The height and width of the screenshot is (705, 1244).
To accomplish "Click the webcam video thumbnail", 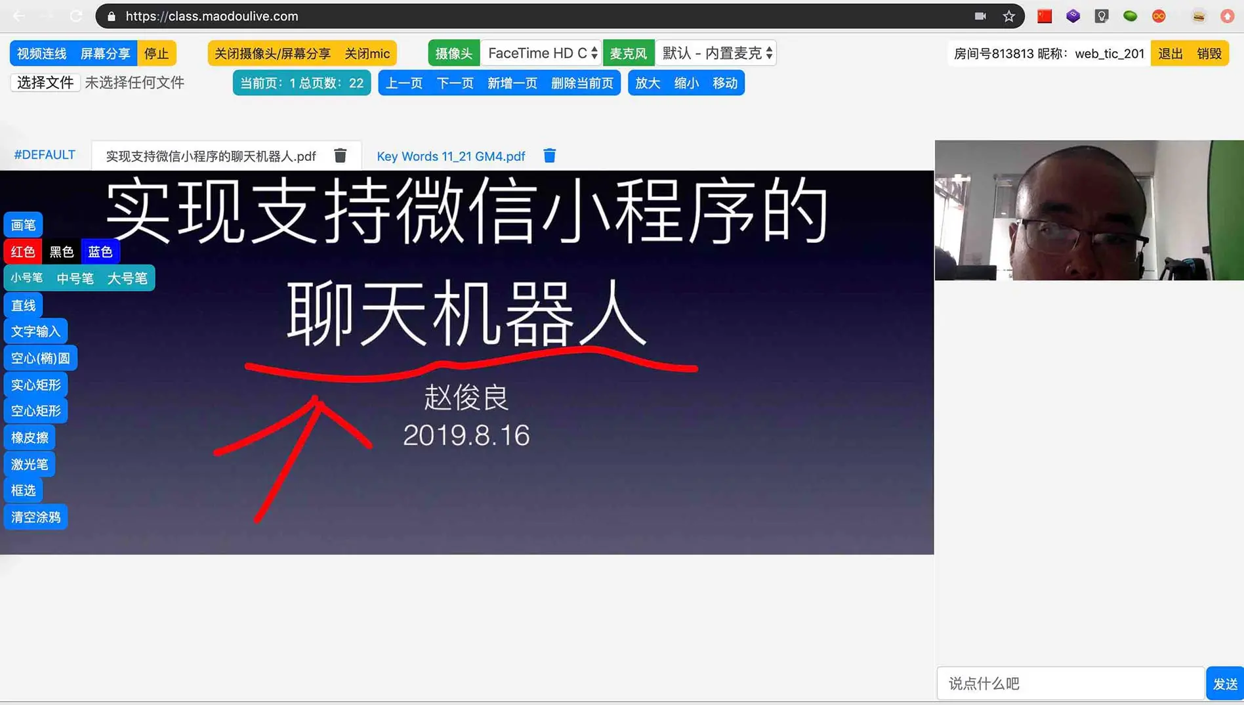I will 1089,210.
